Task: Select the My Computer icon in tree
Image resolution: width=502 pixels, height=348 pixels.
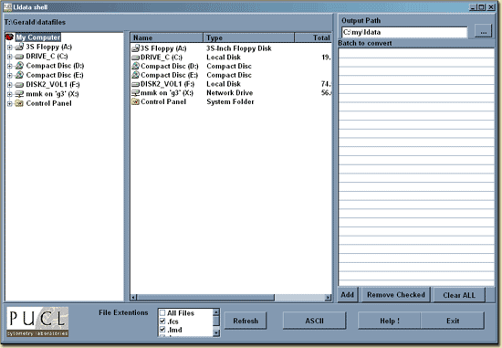Action: pyautogui.click(x=10, y=37)
